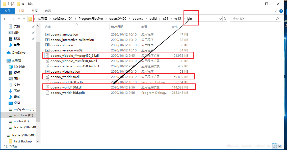The width and height of the screenshot is (287, 150).
Task: Select 此电脑 in the address path
Action: click(42, 19)
